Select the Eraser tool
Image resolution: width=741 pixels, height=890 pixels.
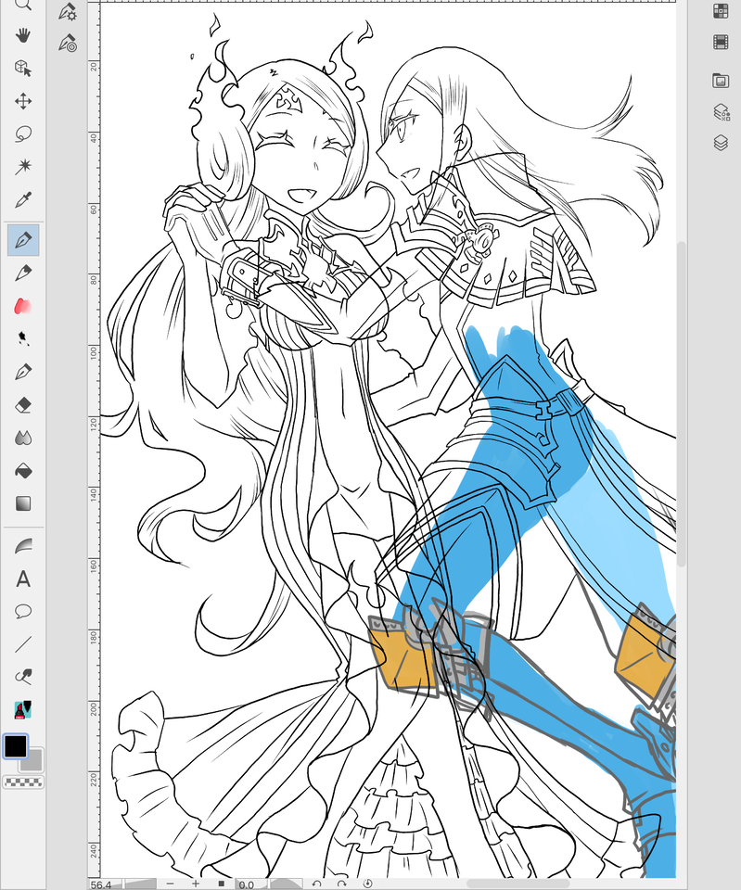[x=22, y=405]
